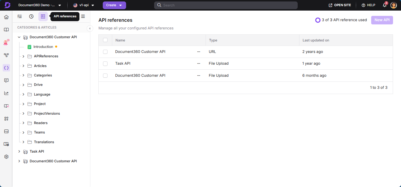Expand the Language folder
This screenshot has width=401, height=187.
tap(23, 94)
